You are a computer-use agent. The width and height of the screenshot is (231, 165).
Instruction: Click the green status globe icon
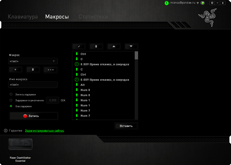(x=203, y=3)
